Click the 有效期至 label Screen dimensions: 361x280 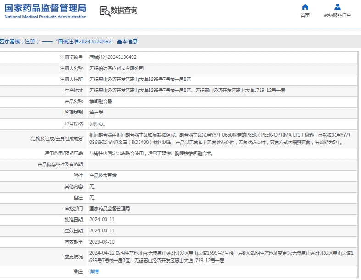pyautogui.click(x=73, y=242)
